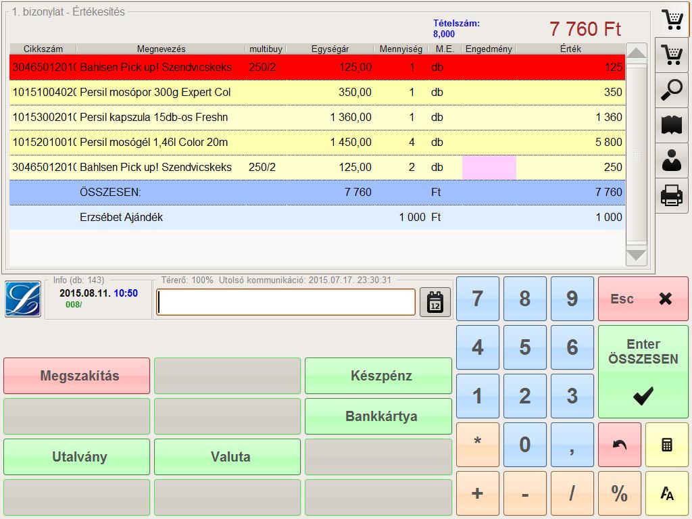
Task: Tap the number 6 key
Action: (x=572, y=347)
